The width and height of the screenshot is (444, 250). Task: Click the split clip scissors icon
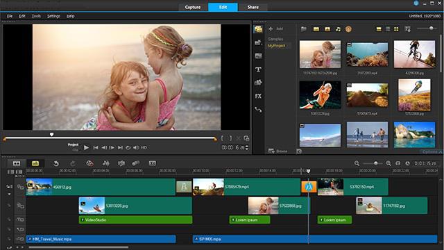[x=239, y=138]
